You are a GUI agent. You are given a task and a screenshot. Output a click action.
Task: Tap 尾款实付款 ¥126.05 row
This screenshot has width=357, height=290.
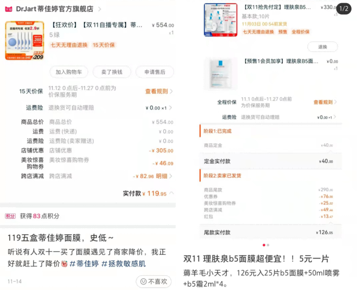click(x=271, y=232)
